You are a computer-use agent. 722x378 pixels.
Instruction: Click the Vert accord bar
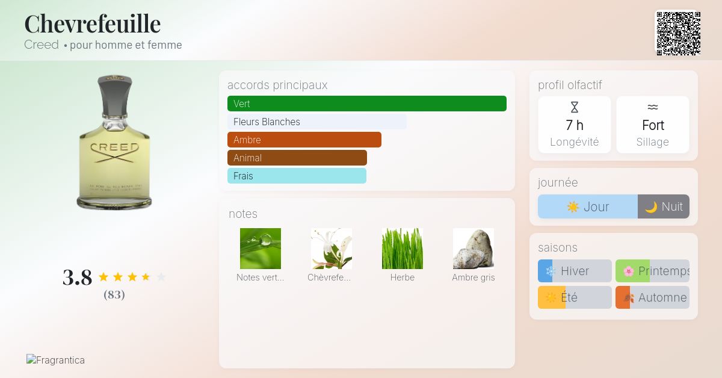click(367, 104)
